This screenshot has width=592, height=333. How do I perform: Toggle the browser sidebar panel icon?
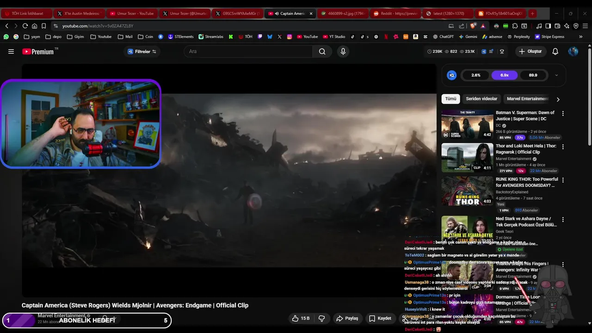pos(548,26)
